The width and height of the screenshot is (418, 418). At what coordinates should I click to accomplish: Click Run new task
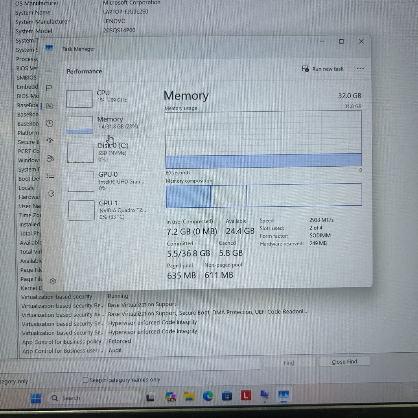pos(323,69)
